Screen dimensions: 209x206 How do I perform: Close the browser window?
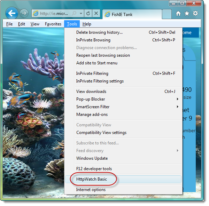tap(194, 3)
